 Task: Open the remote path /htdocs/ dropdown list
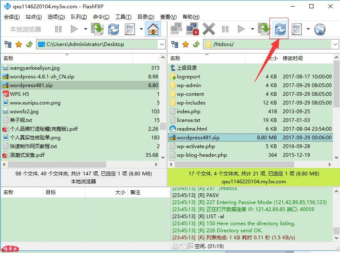tap(335, 44)
